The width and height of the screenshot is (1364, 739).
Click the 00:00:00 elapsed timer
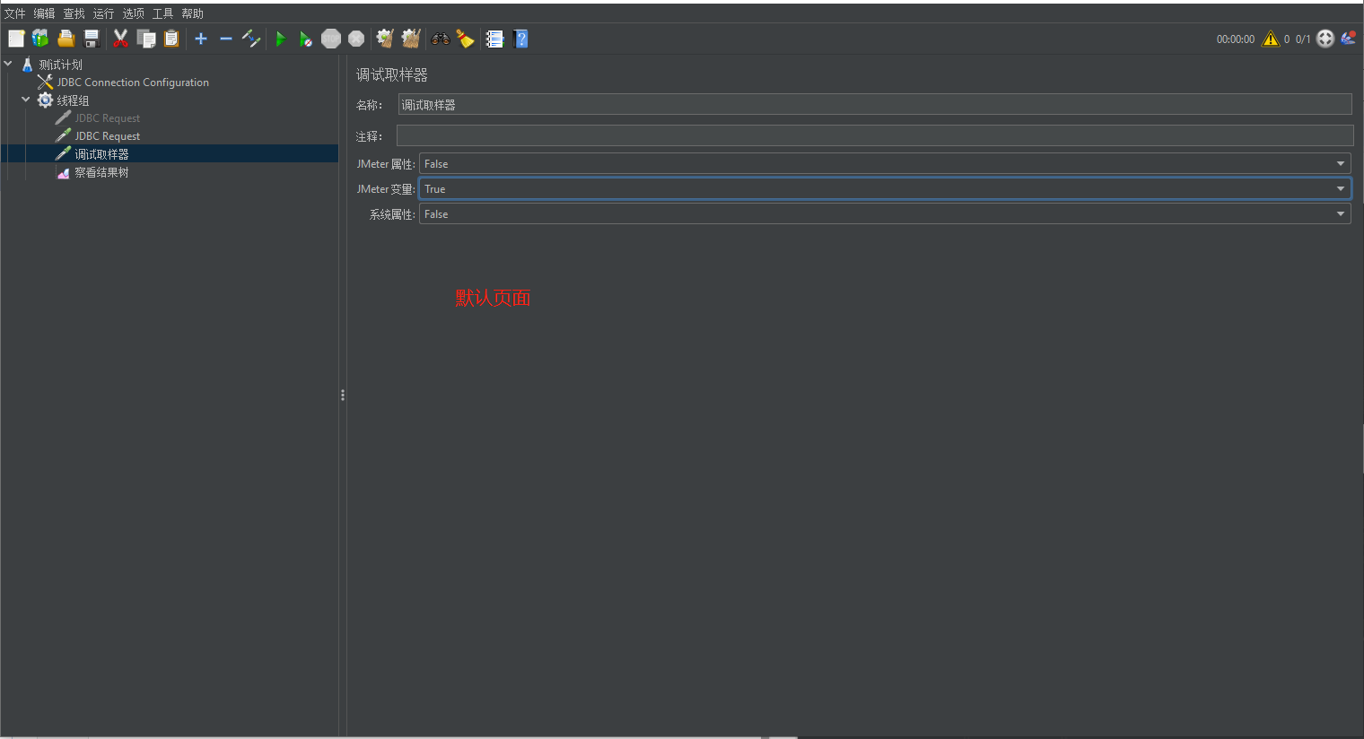click(1236, 39)
